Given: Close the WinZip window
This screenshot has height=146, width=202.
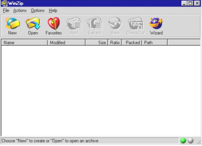Looking at the screenshot, I should [197, 3].
